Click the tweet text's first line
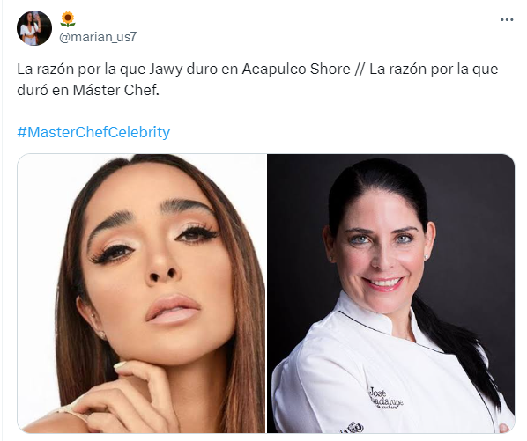527x441 pixels. click(x=257, y=70)
